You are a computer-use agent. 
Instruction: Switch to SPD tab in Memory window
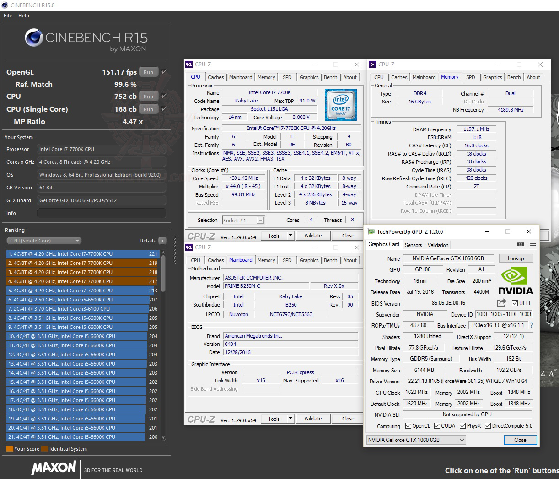471,77
